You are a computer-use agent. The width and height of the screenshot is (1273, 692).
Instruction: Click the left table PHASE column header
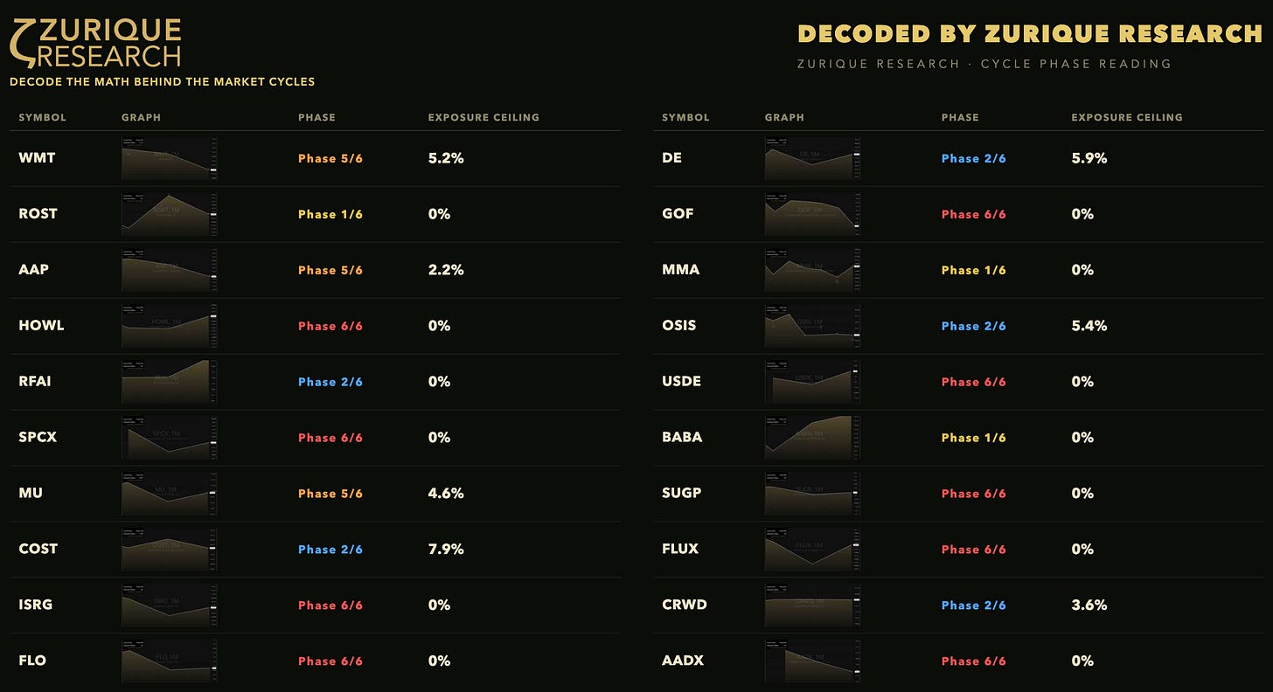pyautogui.click(x=317, y=117)
